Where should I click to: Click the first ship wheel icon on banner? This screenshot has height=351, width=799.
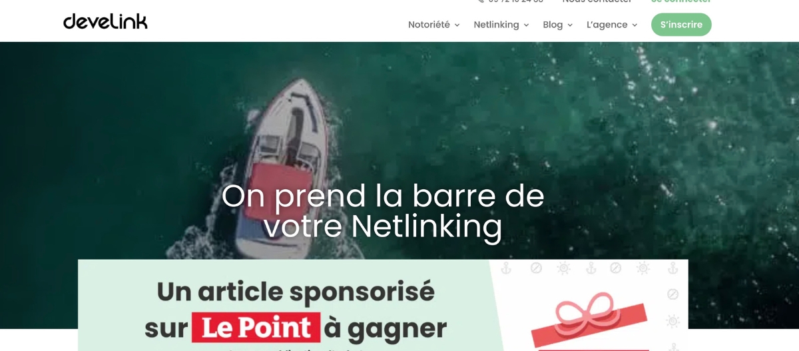tap(563, 268)
